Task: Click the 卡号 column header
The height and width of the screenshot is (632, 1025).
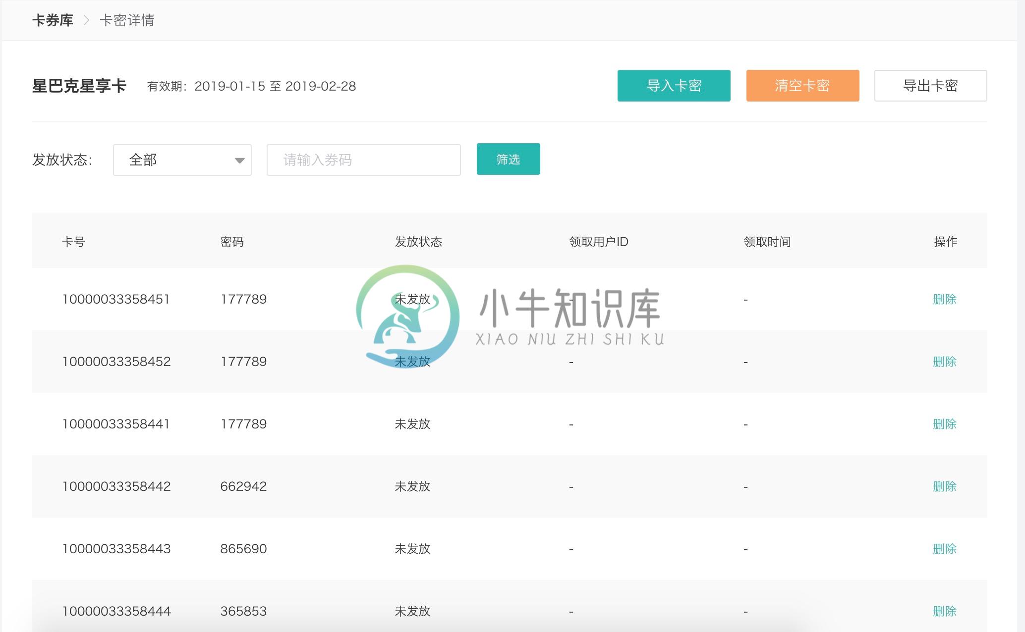Action: tap(73, 242)
